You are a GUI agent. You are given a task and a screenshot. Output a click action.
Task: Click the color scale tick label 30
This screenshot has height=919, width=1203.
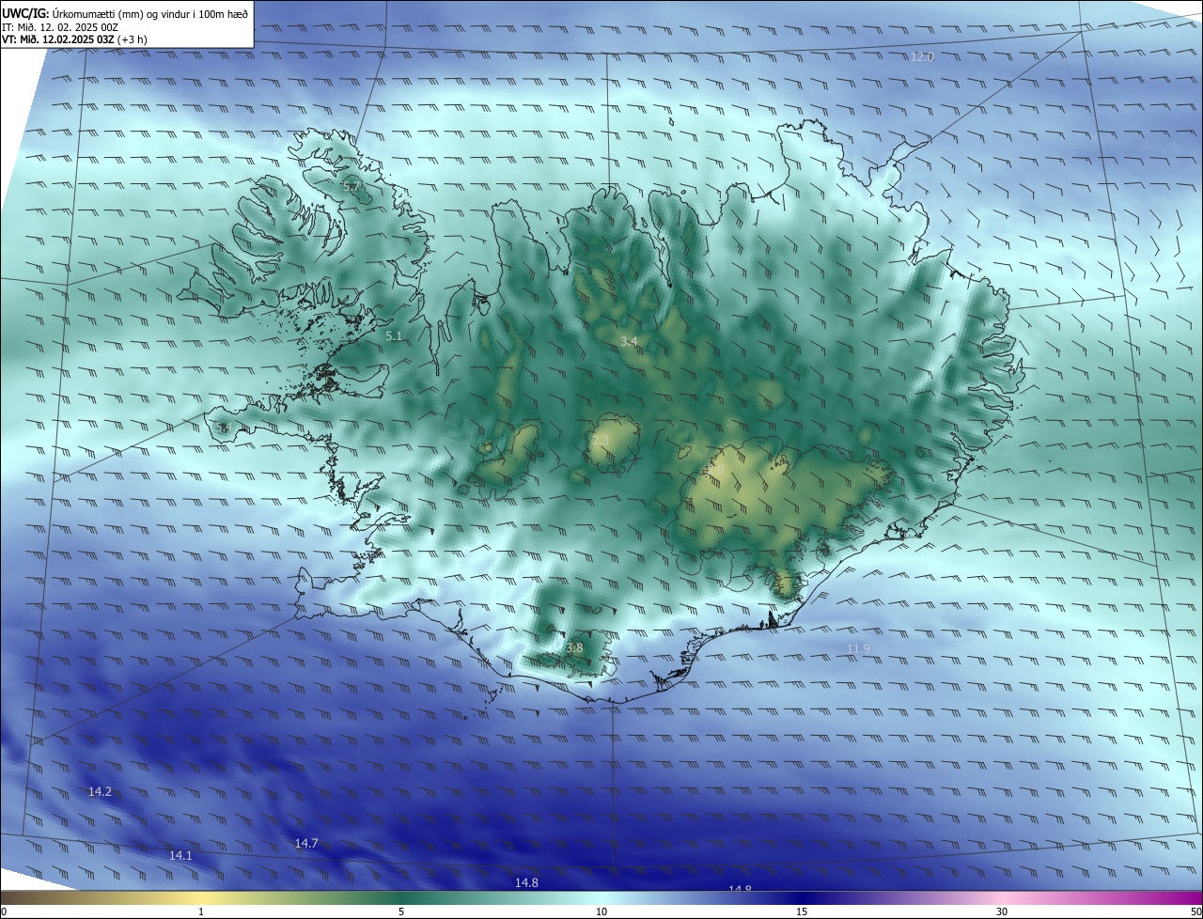tap(1002, 912)
